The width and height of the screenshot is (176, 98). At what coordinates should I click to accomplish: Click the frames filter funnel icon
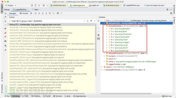(x=91, y=21)
